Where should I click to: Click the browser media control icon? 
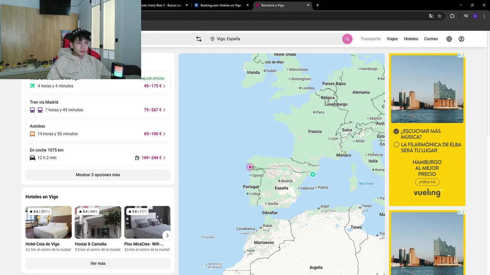466,16
